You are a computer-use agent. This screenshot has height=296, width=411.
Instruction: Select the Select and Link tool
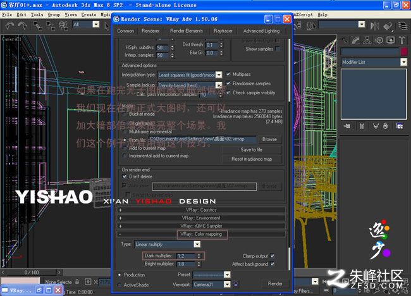coord(37,26)
